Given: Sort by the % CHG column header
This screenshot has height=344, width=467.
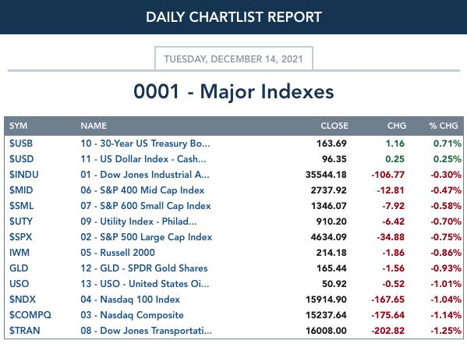Looking at the screenshot, I should click(444, 126).
